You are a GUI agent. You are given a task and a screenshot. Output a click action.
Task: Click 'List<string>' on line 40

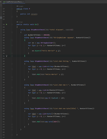[48, 67]
